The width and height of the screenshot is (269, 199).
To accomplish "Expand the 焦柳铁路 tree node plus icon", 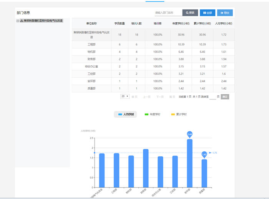I will point(18,21).
